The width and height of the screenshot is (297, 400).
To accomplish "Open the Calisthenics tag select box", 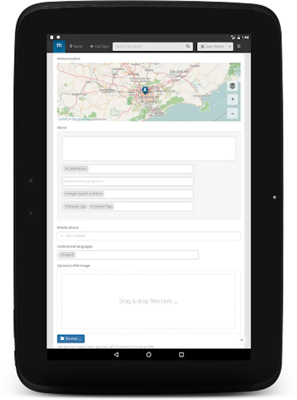I will 128,169.
